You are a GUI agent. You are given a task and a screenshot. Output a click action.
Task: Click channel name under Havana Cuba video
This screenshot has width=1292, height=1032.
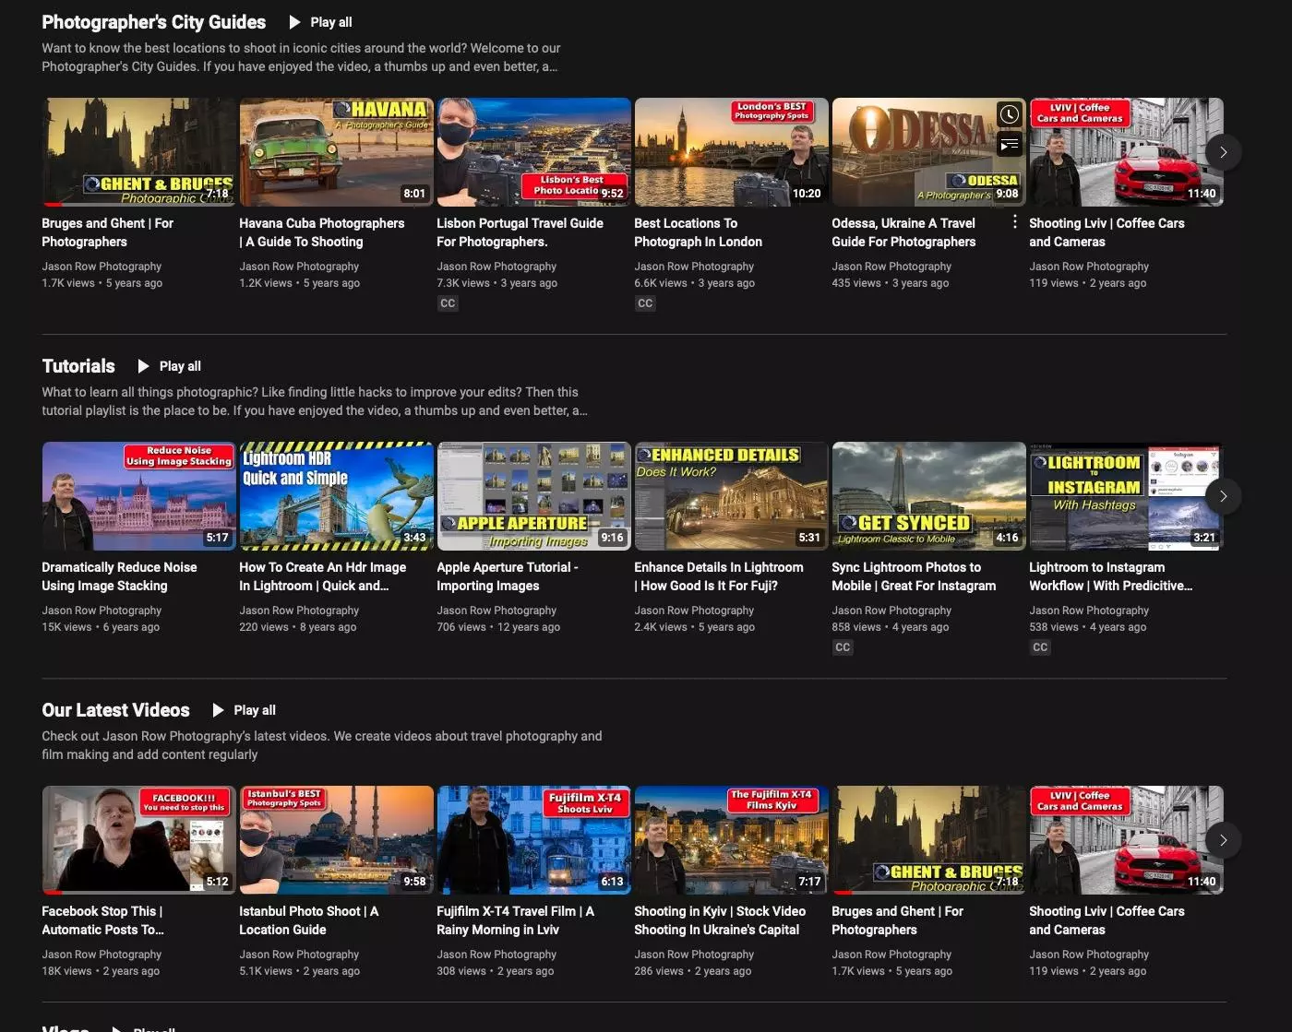point(299,267)
